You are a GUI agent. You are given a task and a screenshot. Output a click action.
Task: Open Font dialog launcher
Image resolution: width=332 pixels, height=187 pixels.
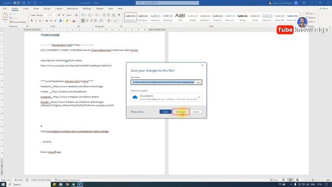[78, 26]
